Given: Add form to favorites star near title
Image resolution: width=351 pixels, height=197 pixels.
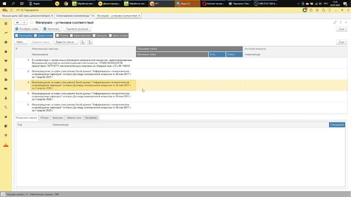Looking at the screenshot, I should tap(32, 22).
